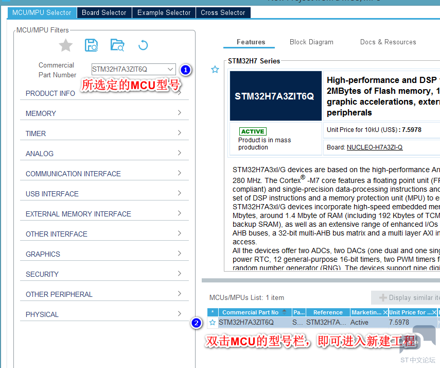Switch to the Board Selector tab
The height and width of the screenshot is (368, 440).
[104, 13]
